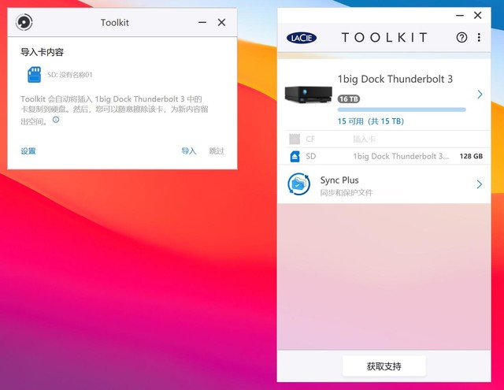Click 插入卡 text in CF row

click(x=364, y=139)
